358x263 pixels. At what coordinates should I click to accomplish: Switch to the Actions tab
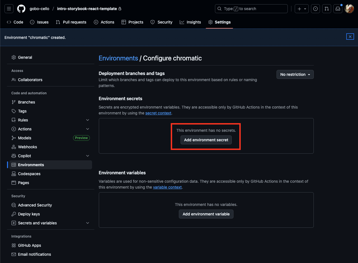coord(104,22)
